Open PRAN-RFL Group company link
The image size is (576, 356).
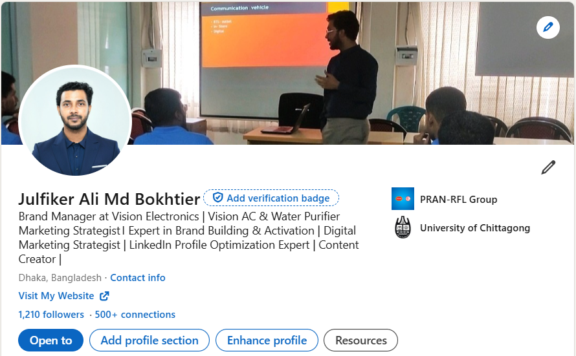[458, 200]
